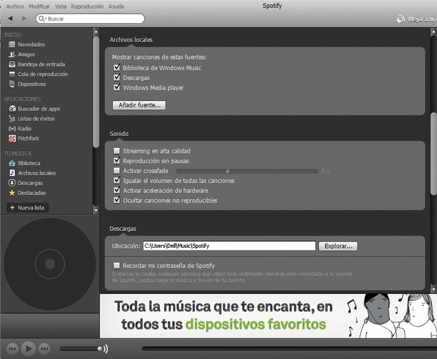The width and height of the screenshot is (437, 359).
Task: Uncheck Biblioteca de Windows Music
Action: pyautogui.click(x=117, y=67)
